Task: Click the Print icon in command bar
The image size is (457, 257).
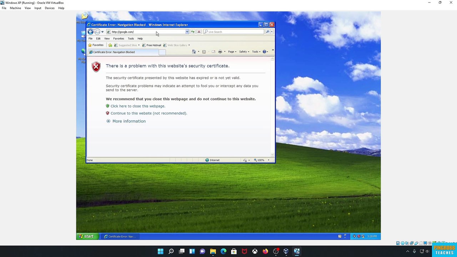Action: tap(220, 52)
